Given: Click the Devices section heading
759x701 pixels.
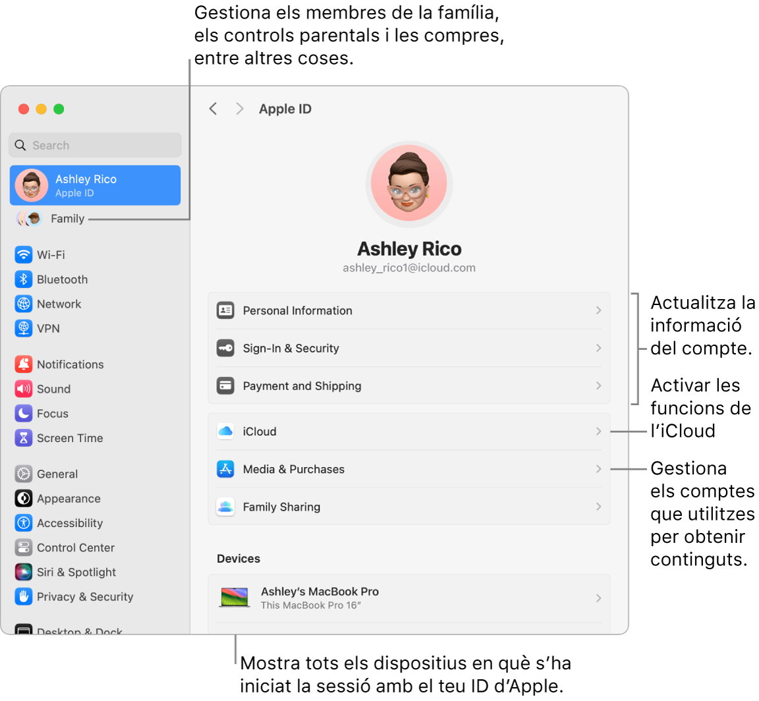Looking at the screenshot, I should pos(239,559).
